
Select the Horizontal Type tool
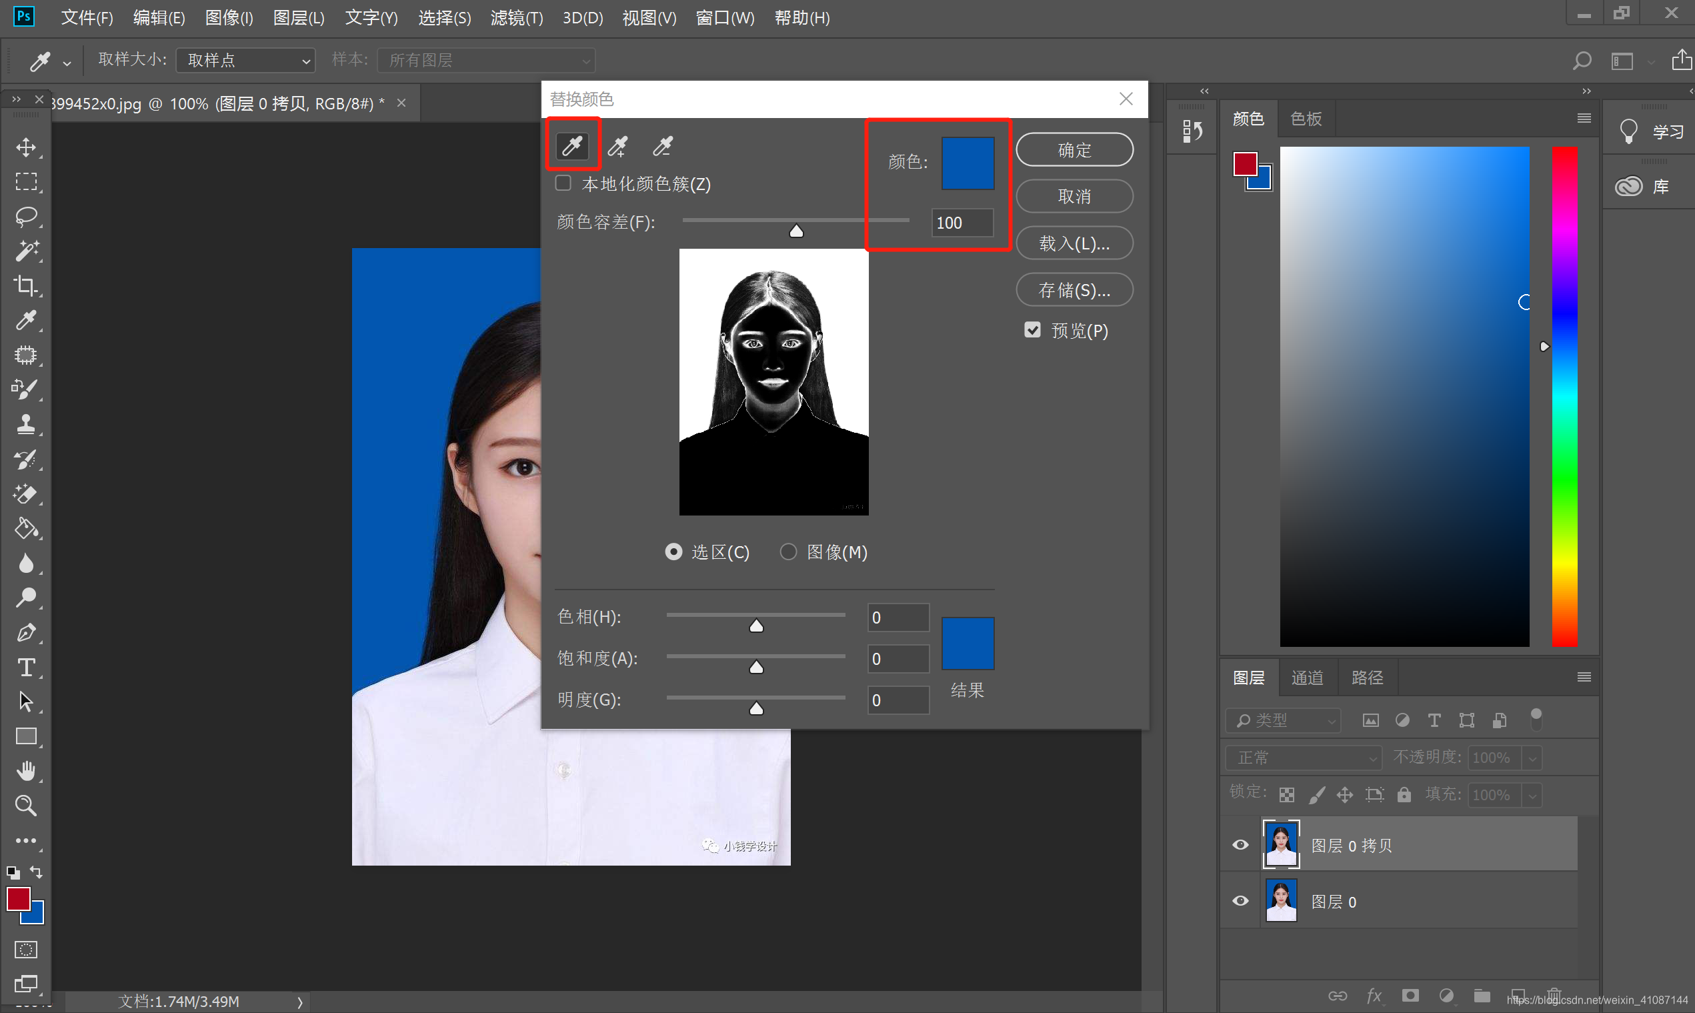(x=26, y=667)
